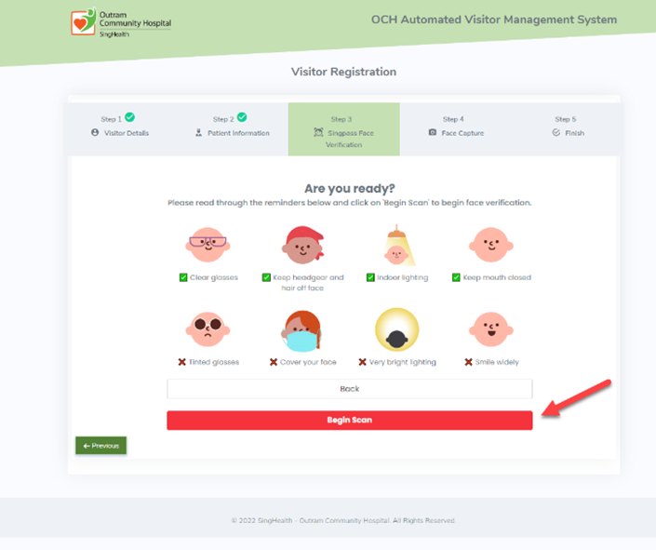Click the Outram Community Hospital logo
656x550 pixels.
(x=121, y=22)
